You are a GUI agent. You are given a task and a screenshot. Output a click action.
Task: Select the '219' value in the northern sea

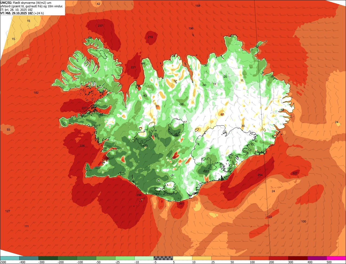click(150, 37)
